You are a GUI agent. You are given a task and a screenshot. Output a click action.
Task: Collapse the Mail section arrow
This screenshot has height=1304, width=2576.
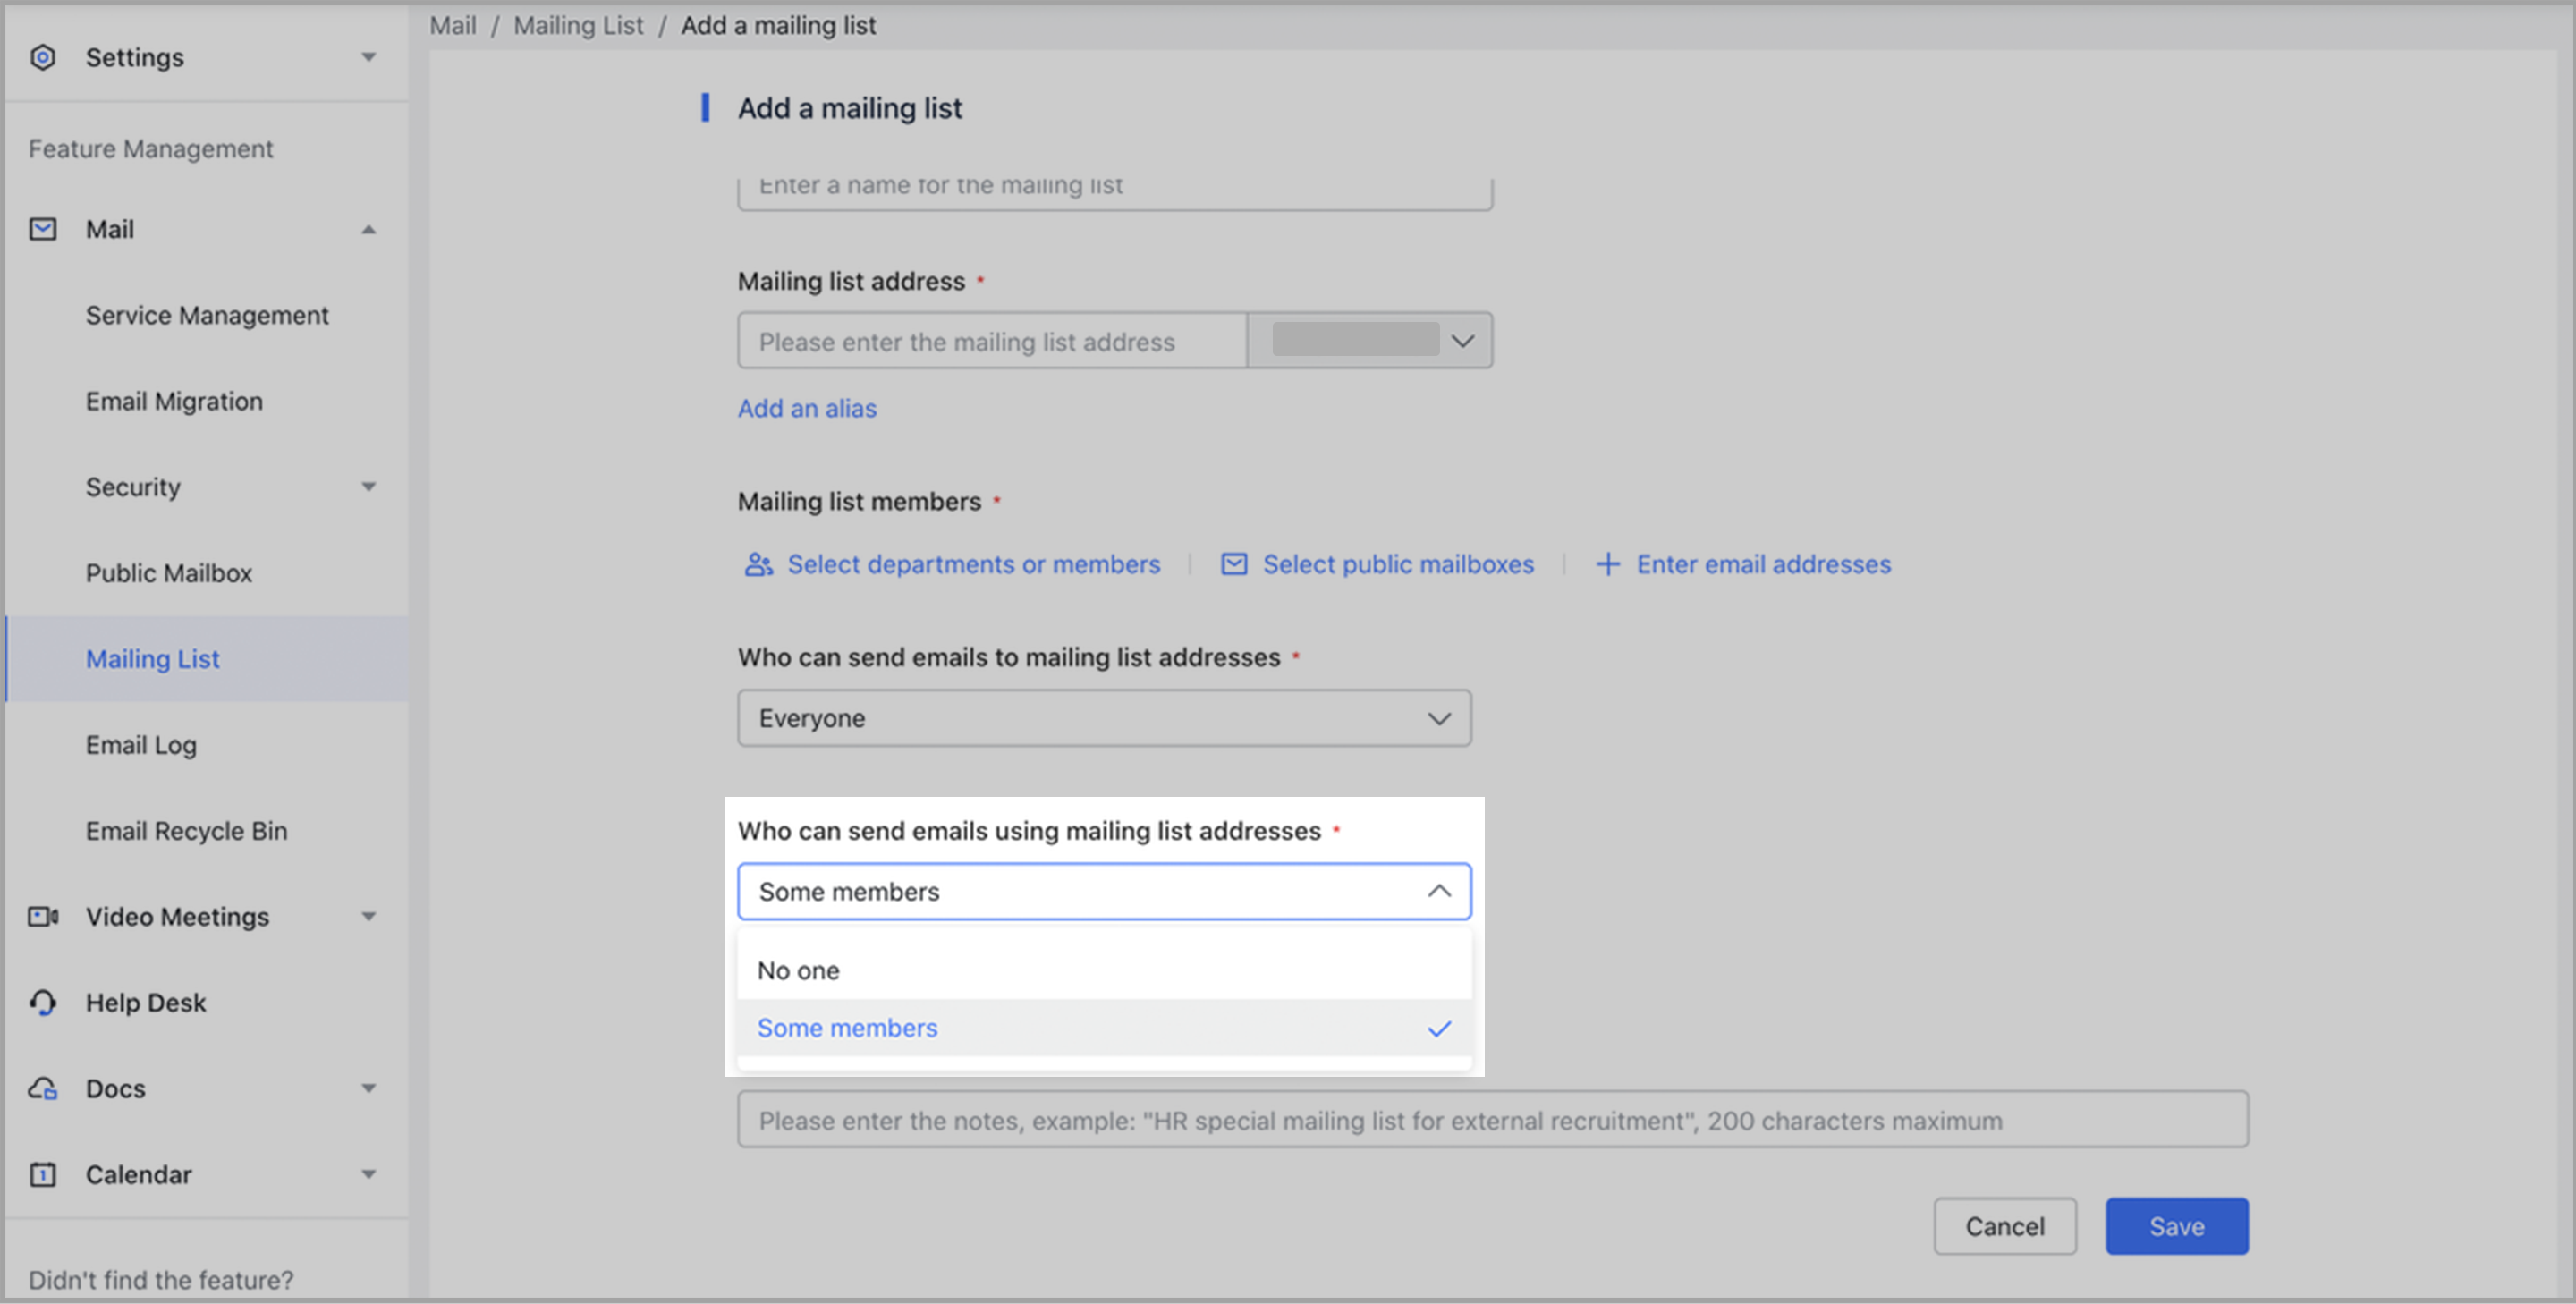pos(369,229)
